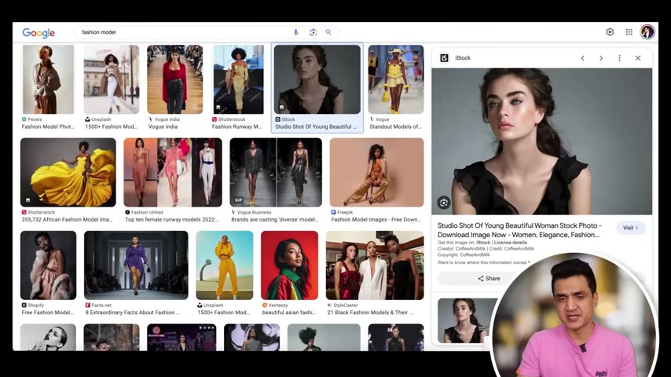The width and height of the screenshot is (671, 377).
Task: Open Google Lens search by image
Action: pyautogui.click(x=313, y=32)
